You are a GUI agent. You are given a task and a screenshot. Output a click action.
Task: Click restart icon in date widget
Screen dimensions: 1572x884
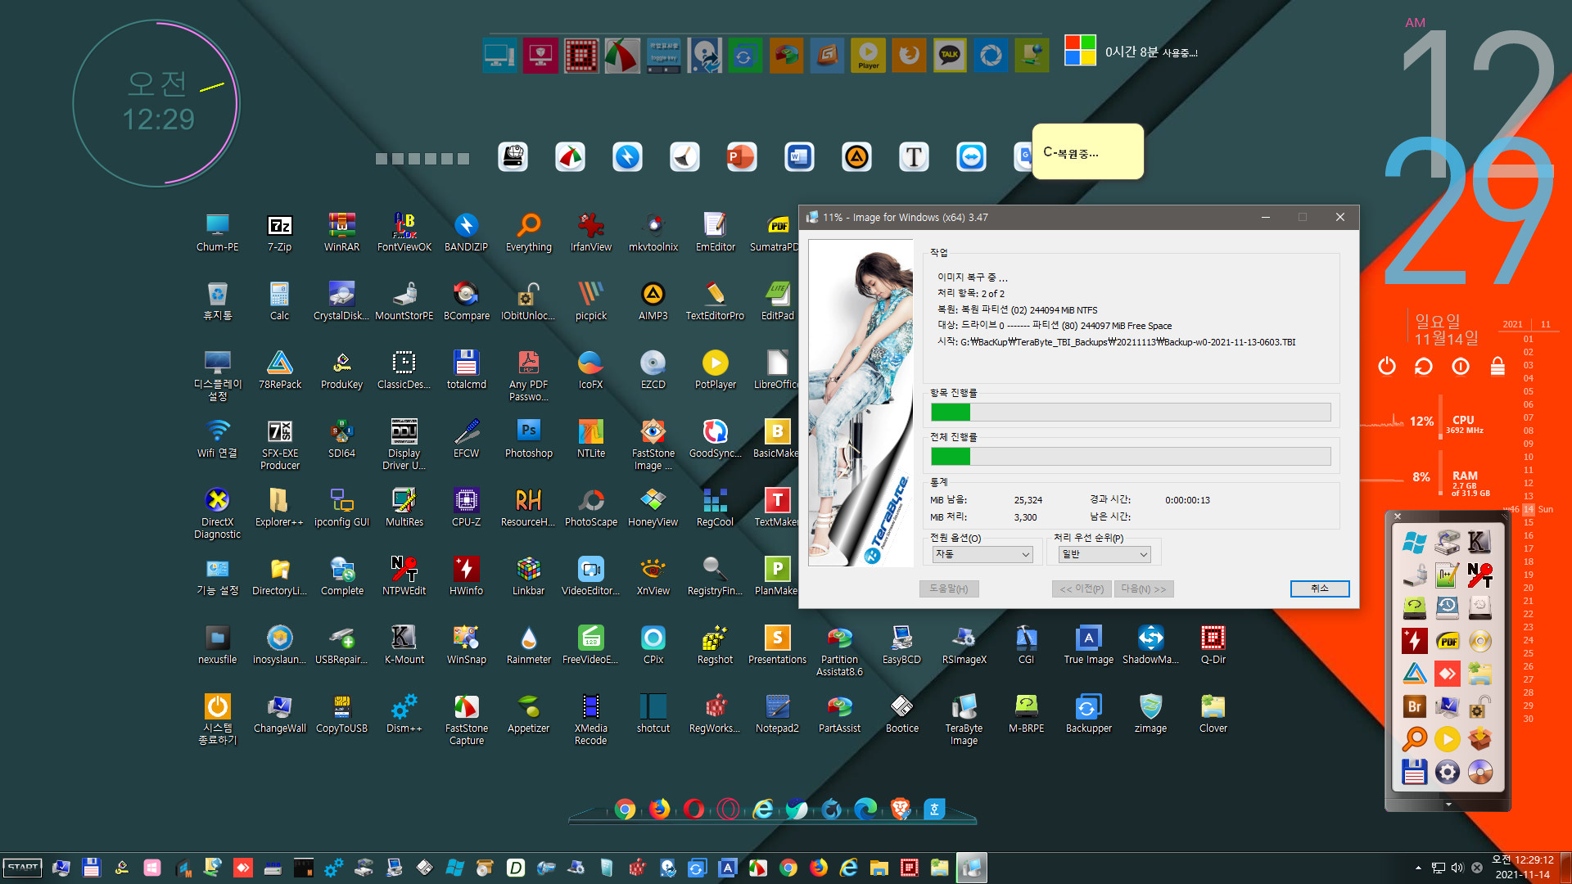click(1424, 366)
